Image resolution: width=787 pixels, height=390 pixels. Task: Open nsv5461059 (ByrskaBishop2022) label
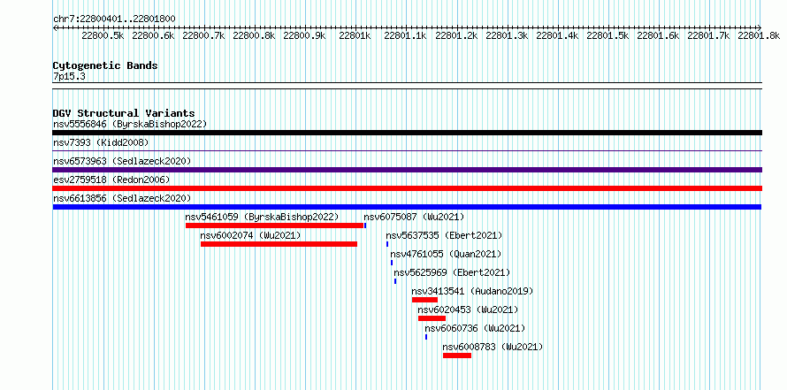click(262, 217)
